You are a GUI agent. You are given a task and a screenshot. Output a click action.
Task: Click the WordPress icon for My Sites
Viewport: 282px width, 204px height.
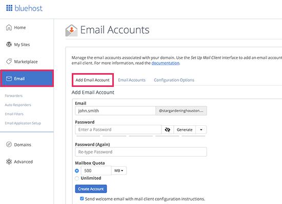[x=9, y=44]
